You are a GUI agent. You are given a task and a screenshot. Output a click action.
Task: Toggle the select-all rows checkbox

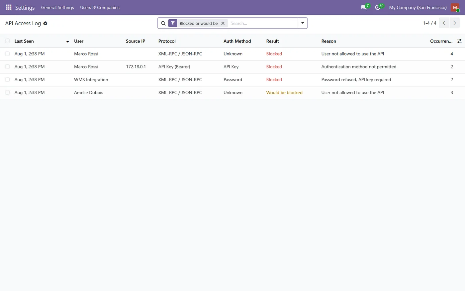(7, 41)
